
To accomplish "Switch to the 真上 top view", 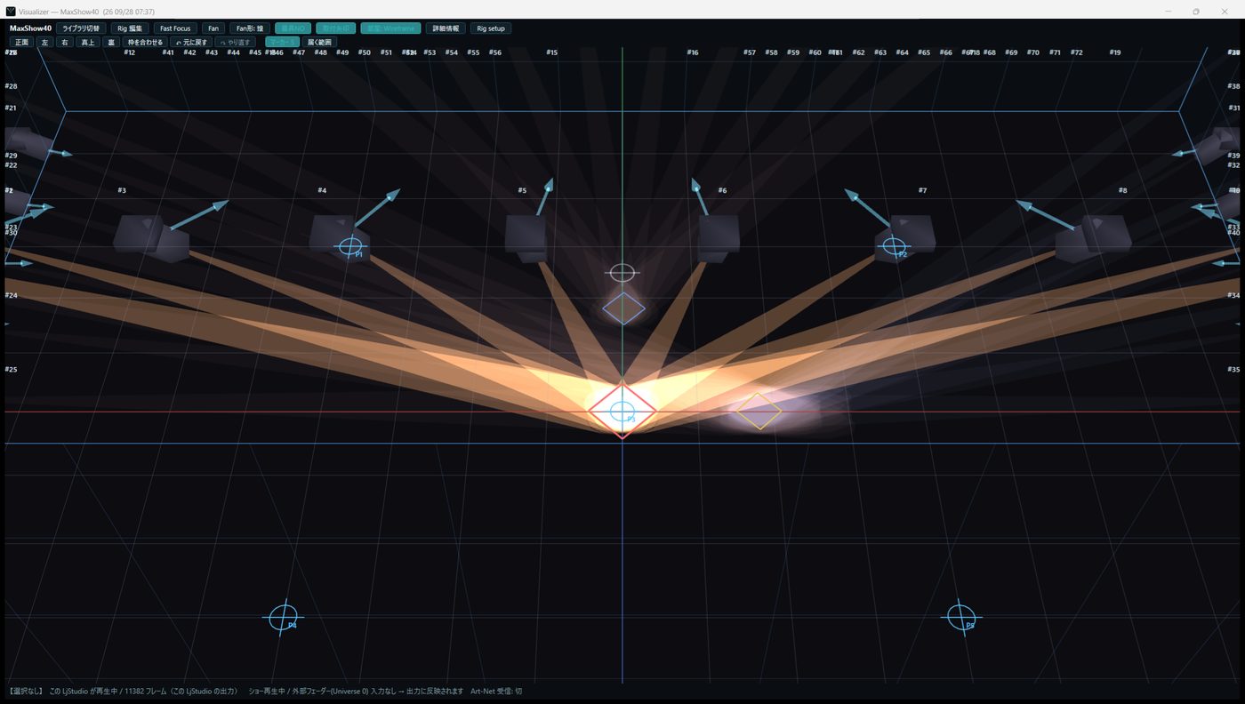I will (x=87, y=42).
